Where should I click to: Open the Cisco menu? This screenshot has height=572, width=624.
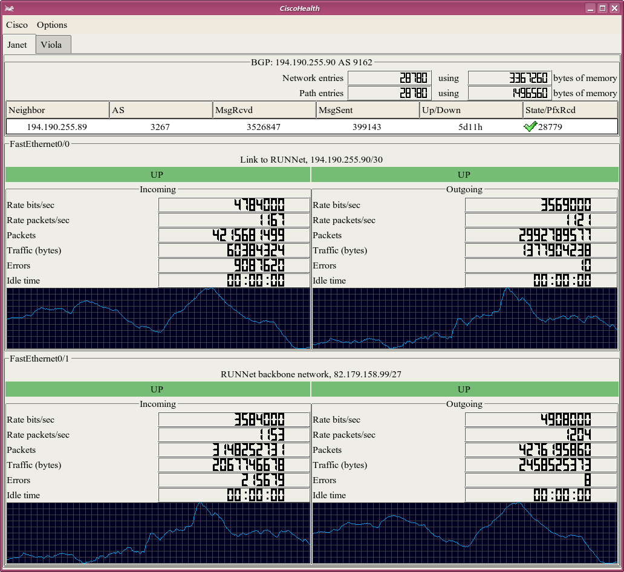click(x=17, y=25)
